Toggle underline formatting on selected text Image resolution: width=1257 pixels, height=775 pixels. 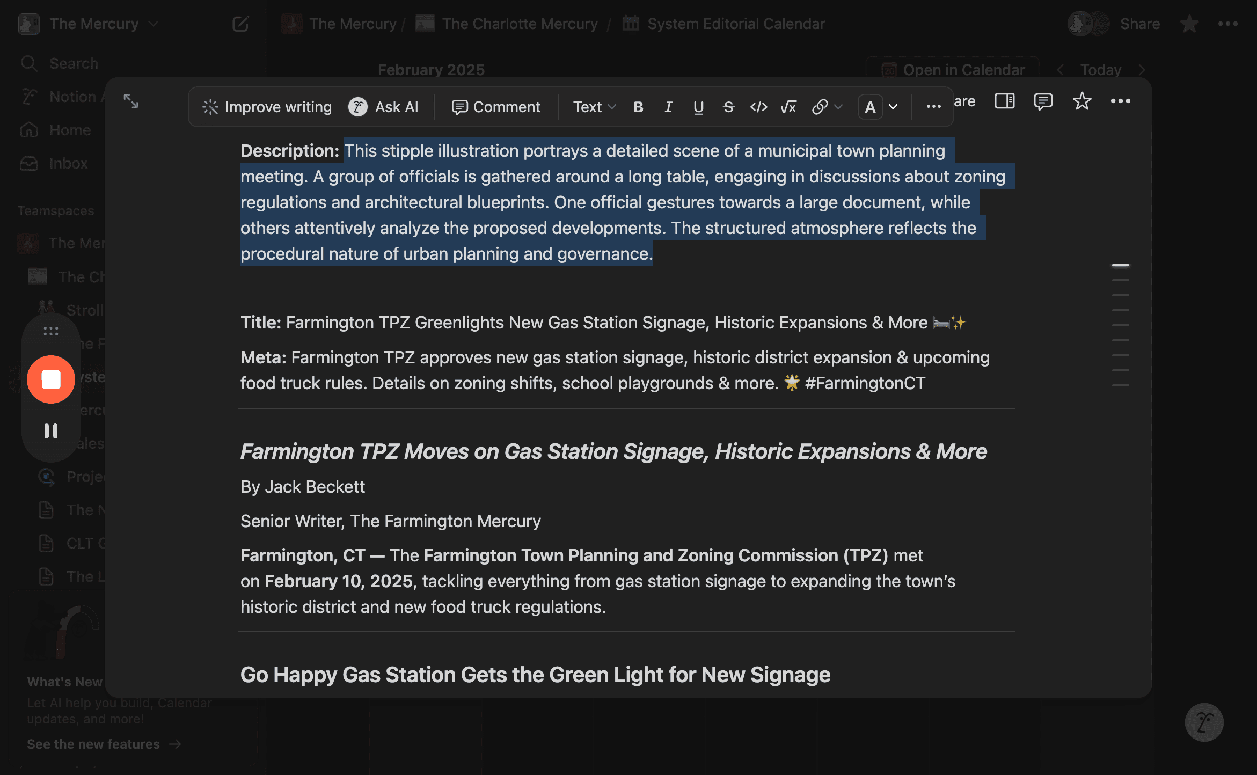[x=698, y=107]
